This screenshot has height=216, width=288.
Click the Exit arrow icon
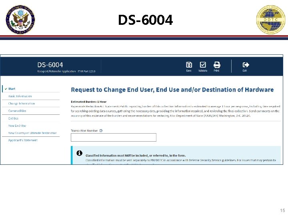(246, 65)
